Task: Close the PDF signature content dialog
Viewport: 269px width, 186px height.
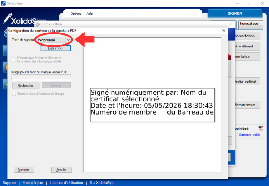Action: (224, 31)
